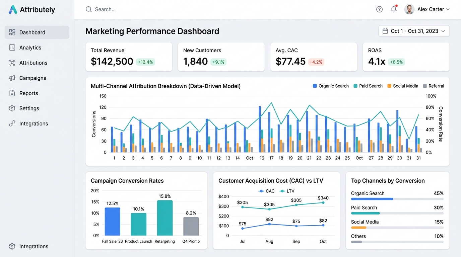This screenshot has height=257, width=461.
Task: Click the Analytics chart icon
Action: click(12, 48)
